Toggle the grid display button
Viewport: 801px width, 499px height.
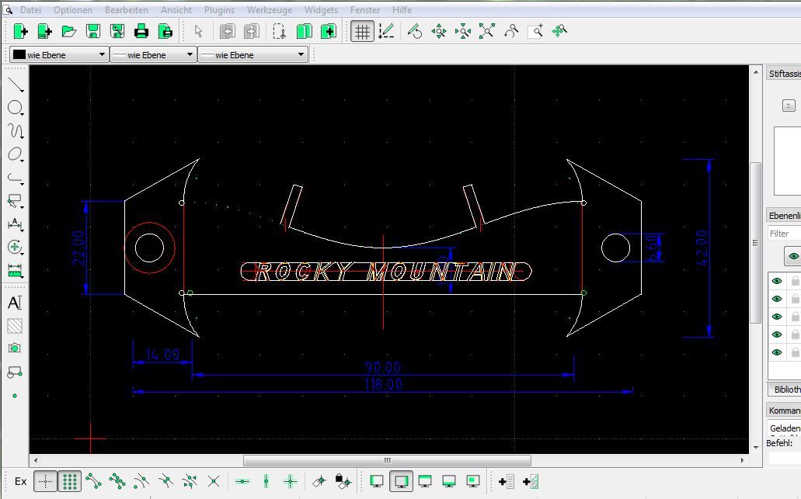(361, 31)
